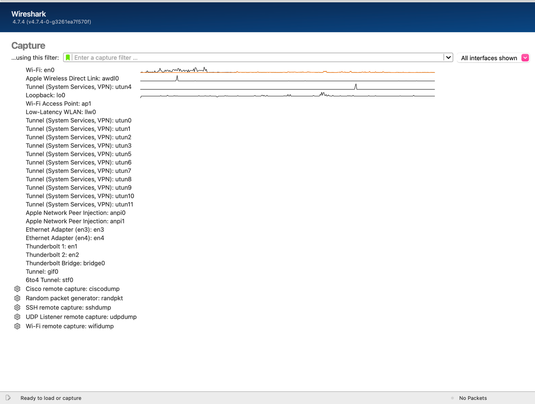Click the Wireshark title in the banner
This screenshot has height=404, width=535.
(29, 14)
